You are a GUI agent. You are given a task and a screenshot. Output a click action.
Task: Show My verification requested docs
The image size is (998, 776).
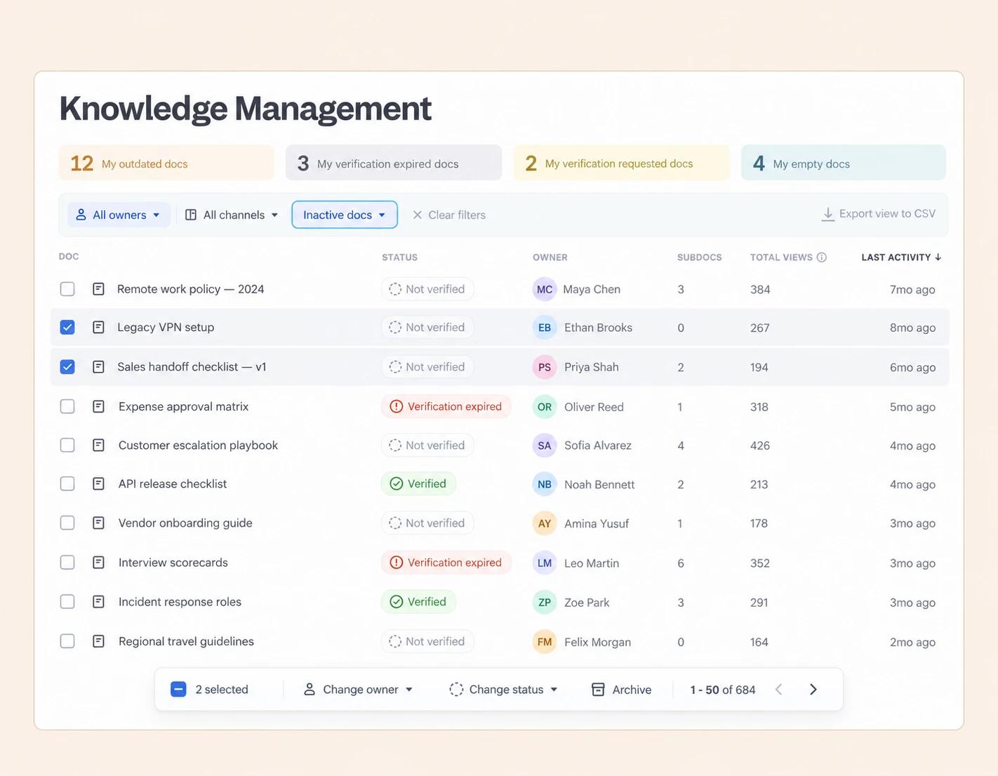click(622, 163)
